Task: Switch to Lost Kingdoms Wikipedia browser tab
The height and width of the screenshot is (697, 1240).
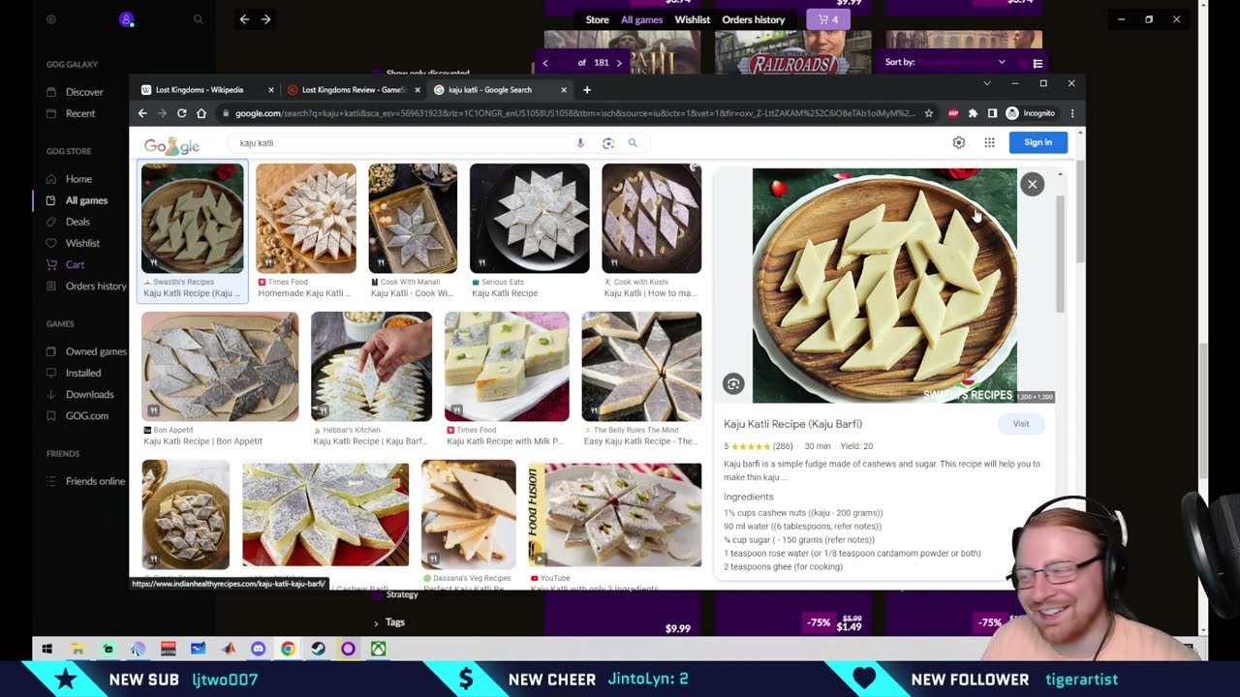Action: pos(200,90)
